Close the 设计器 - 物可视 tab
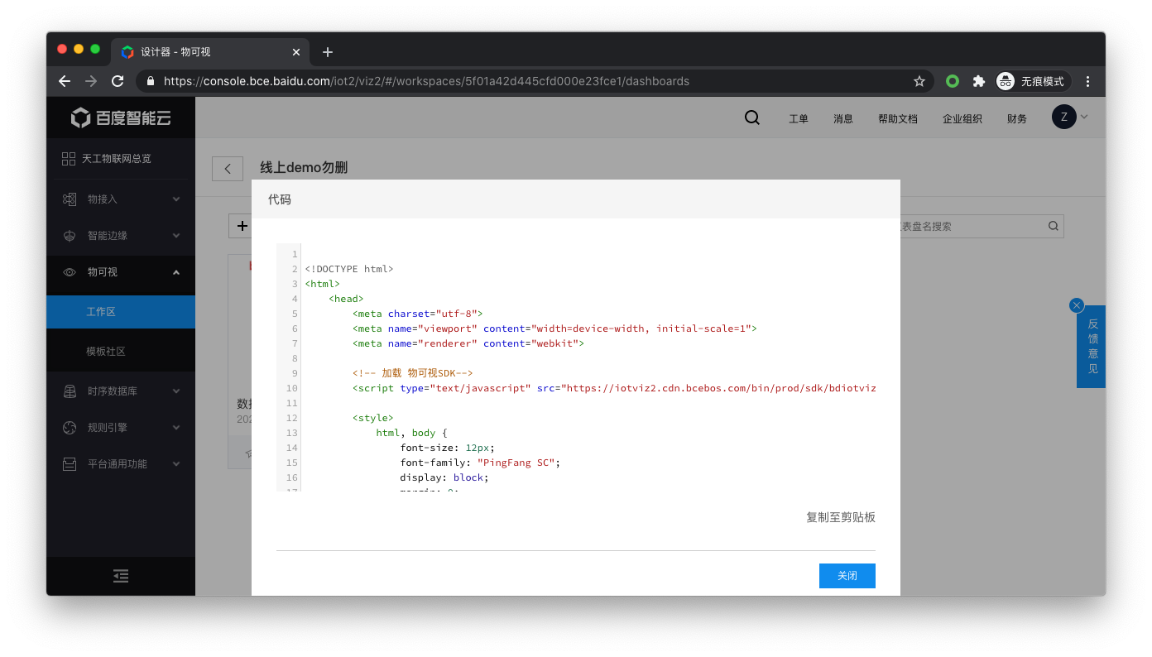The image size is (1152, 657). 296,52
